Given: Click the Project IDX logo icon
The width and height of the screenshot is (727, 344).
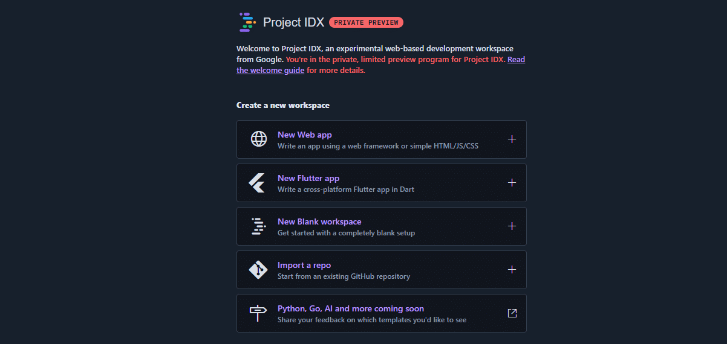Looking at the screenshot, I should point(247,22).
